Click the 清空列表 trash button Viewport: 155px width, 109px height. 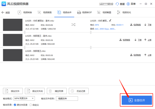pos(57,91)
